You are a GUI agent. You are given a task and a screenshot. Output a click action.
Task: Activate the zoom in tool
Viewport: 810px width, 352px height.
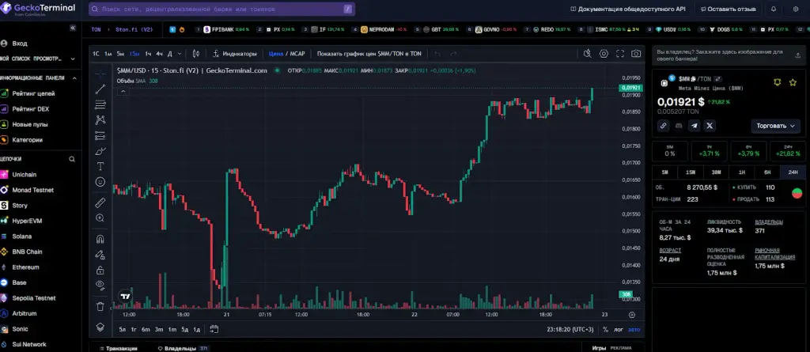click(x=100, y=218)
